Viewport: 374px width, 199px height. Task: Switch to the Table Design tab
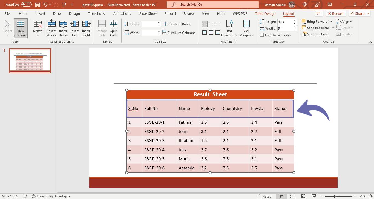click(265, 13)
